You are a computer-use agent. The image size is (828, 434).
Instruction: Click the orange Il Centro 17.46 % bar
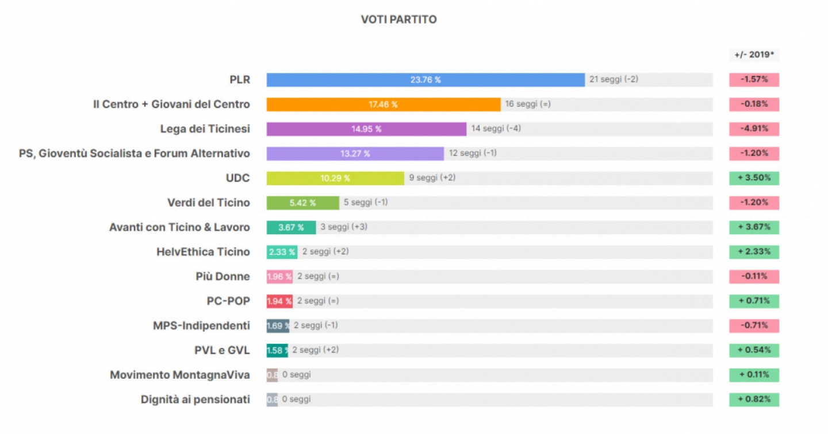pyautogui.click(x=383, y=104)
